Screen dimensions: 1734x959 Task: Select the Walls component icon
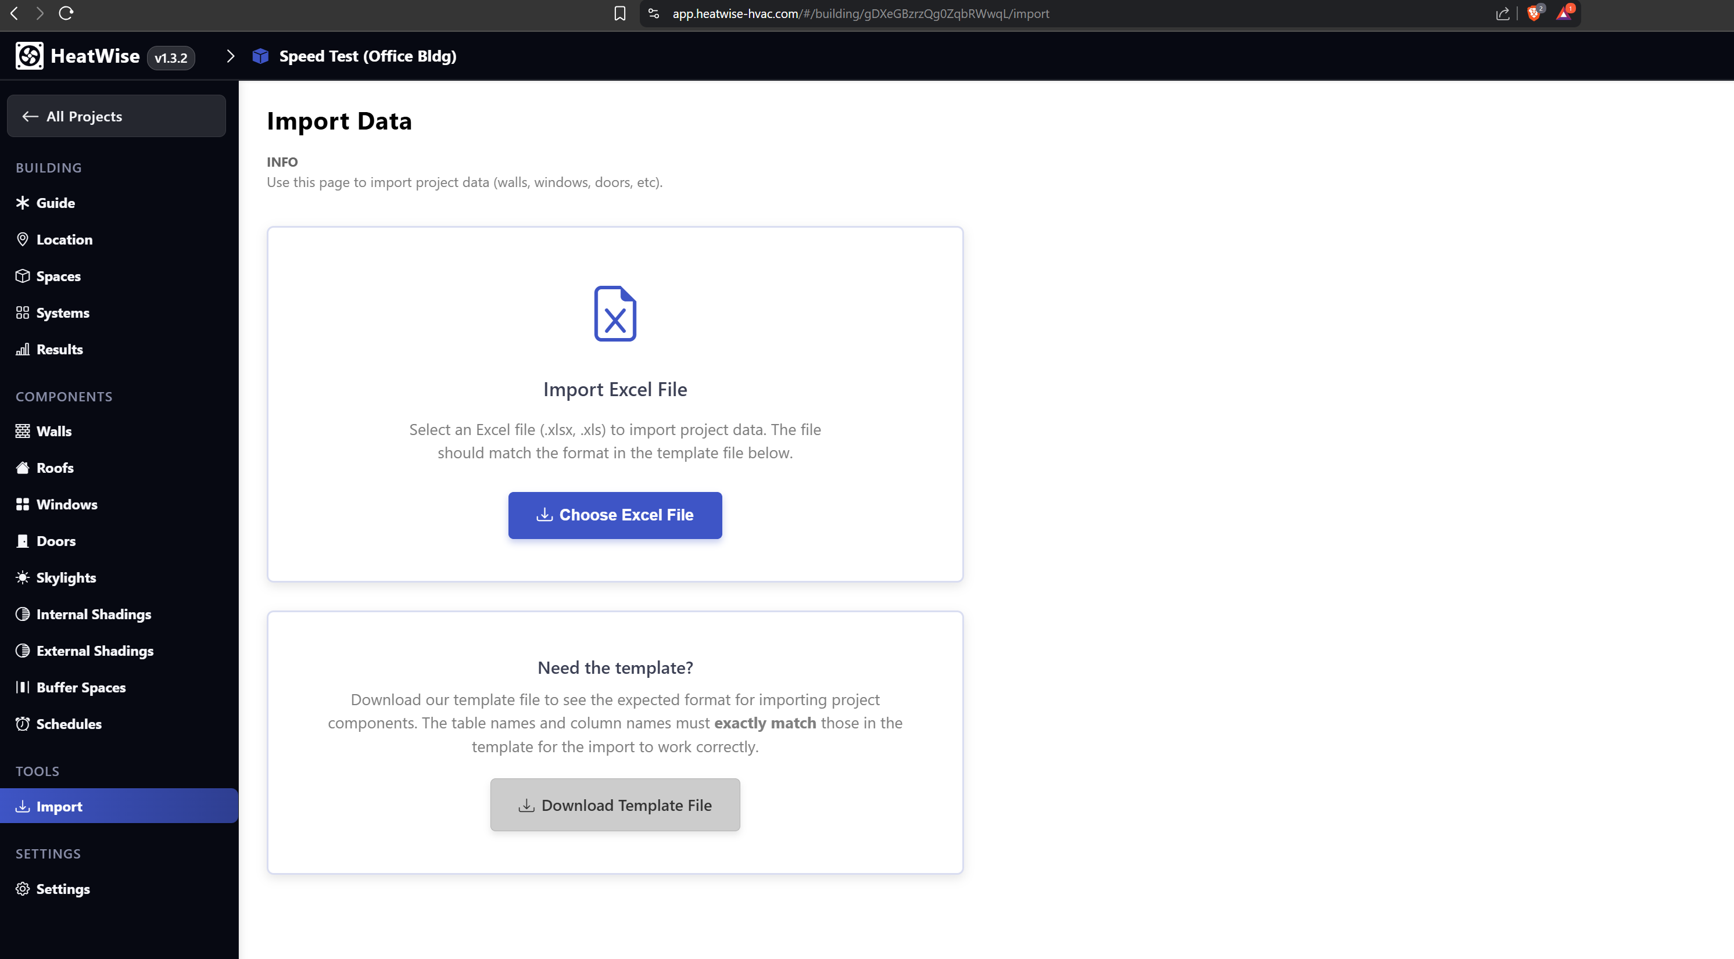[22, 432]
